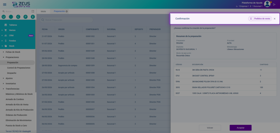Select the E circle shortcut
This screenshot has height=133, width=280.
[33, 17]
